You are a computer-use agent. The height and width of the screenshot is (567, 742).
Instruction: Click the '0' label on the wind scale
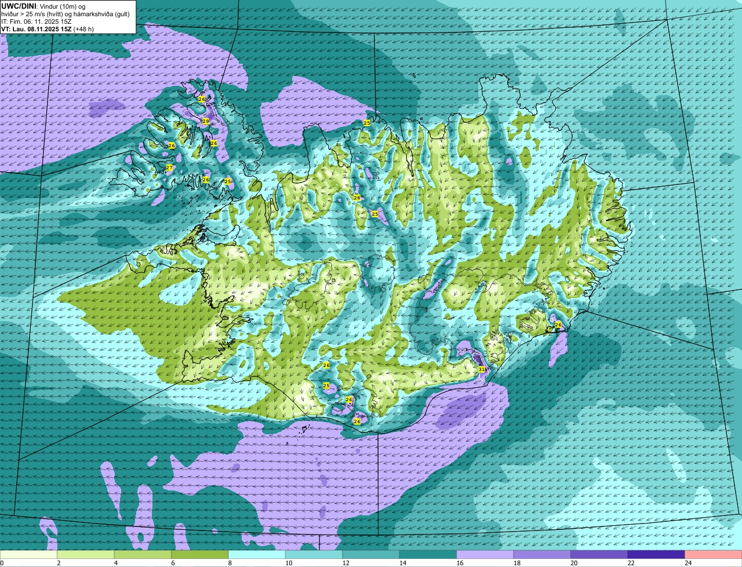pos(2,563)
